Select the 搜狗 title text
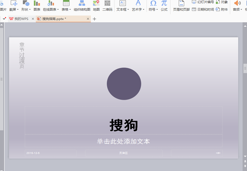This screenshot has height=171, width=247. (123, 125)
